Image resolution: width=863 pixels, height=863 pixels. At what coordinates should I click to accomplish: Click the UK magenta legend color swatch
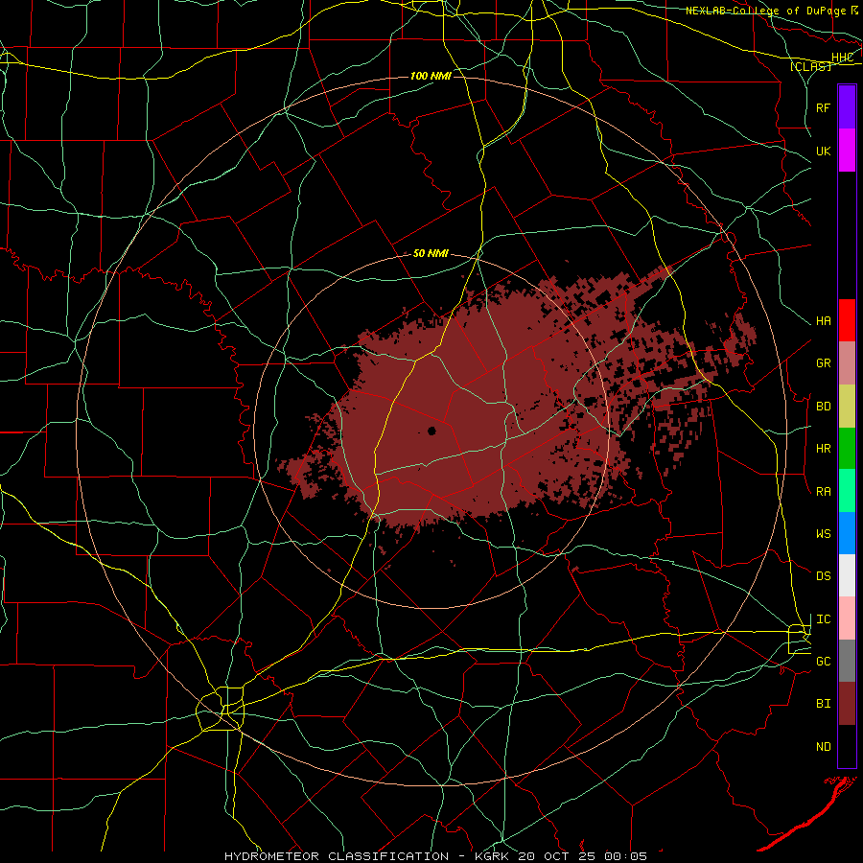[847, 151]
